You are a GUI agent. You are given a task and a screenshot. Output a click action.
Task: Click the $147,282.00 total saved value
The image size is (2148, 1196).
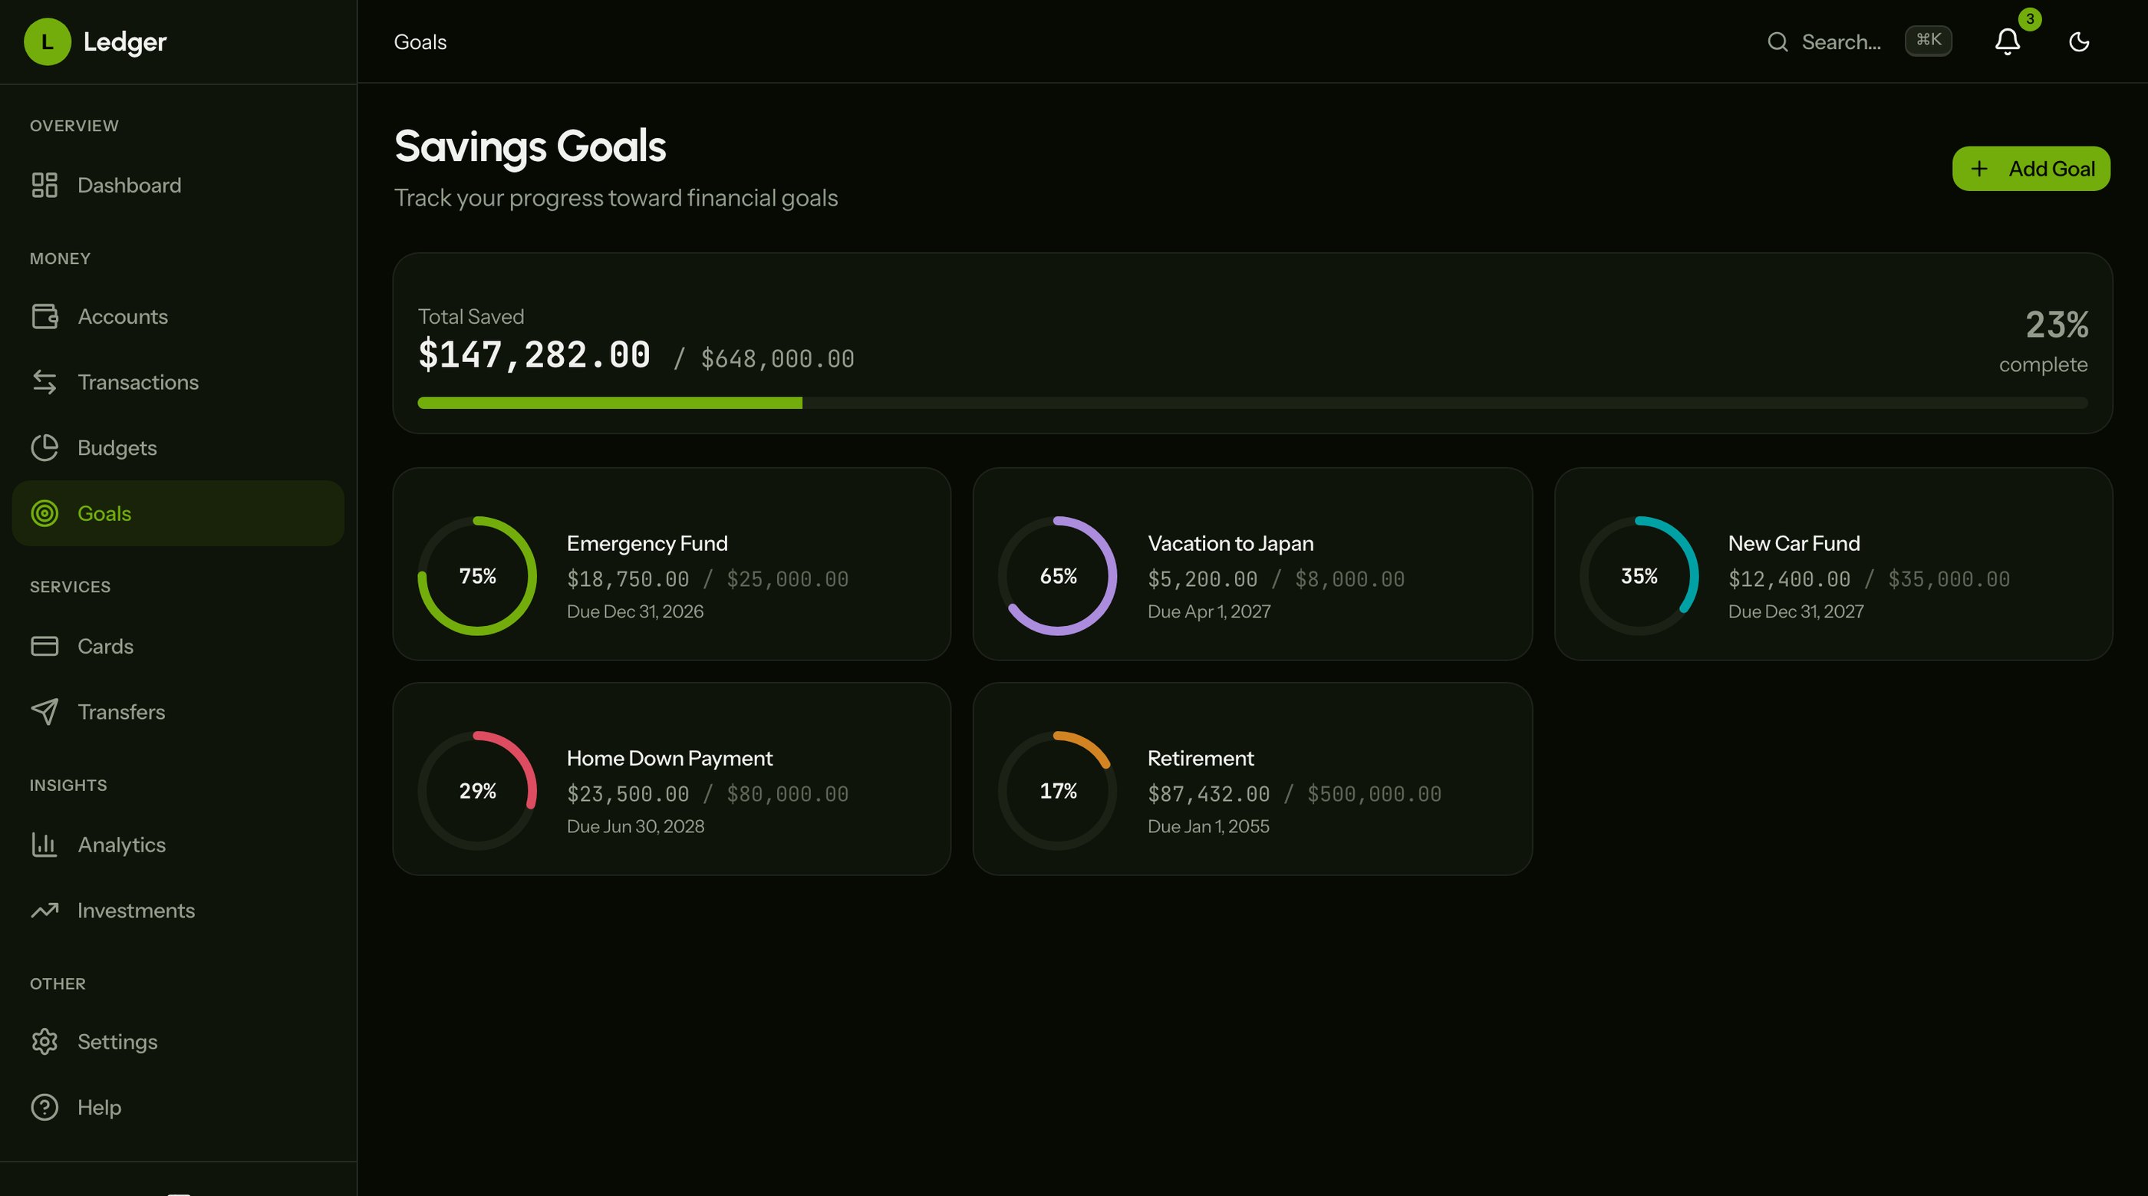pos(534,354)
